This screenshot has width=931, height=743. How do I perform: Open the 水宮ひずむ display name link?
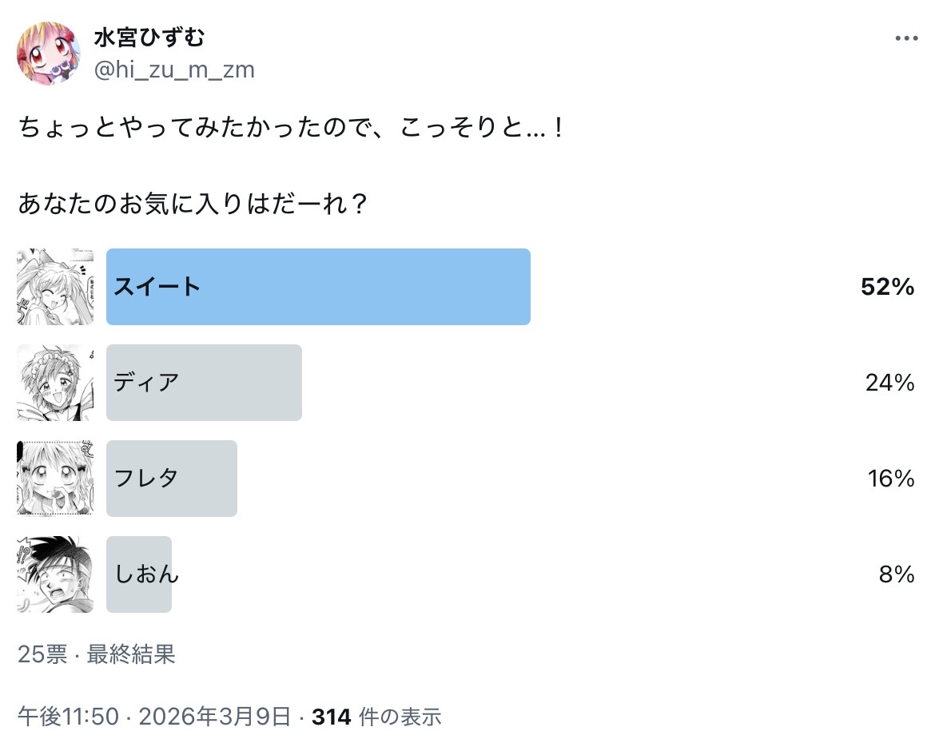pos(149,38)
